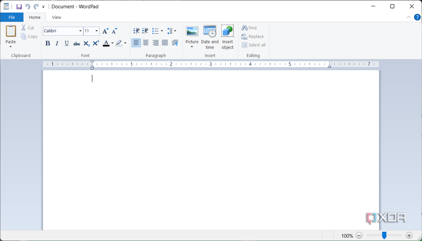Switch to the View tab
Viewport: 422px width, 241px height.
point(56,17)
